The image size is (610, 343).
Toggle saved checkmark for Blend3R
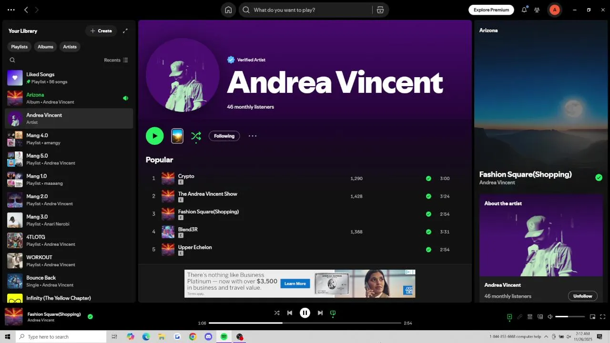pos(428,232)
